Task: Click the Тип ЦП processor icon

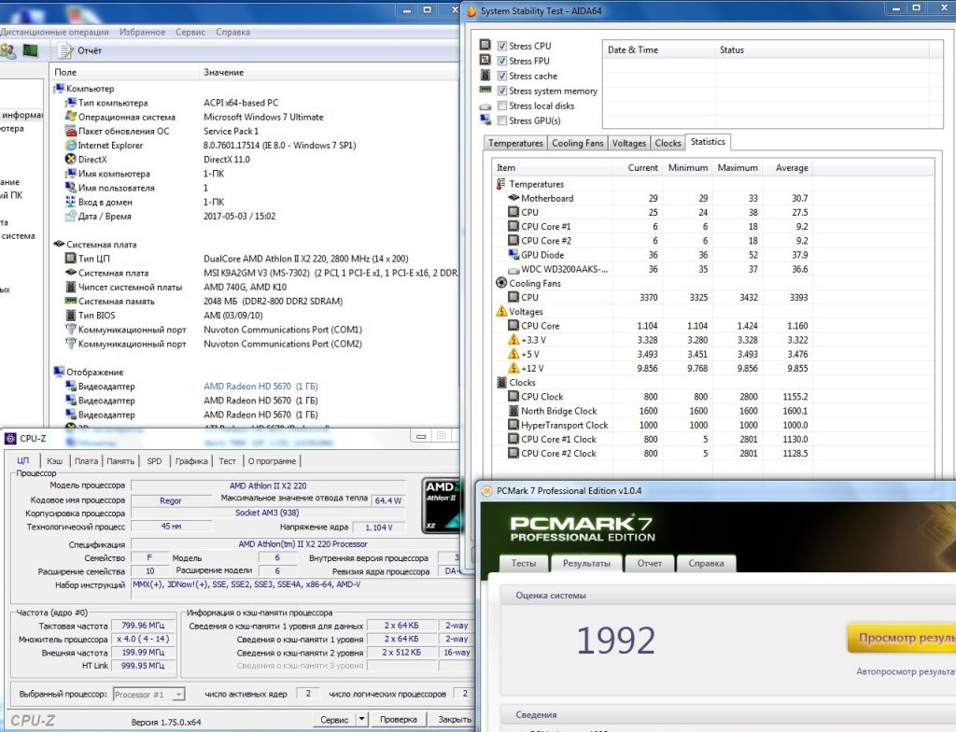Action: tap(71, 259)
